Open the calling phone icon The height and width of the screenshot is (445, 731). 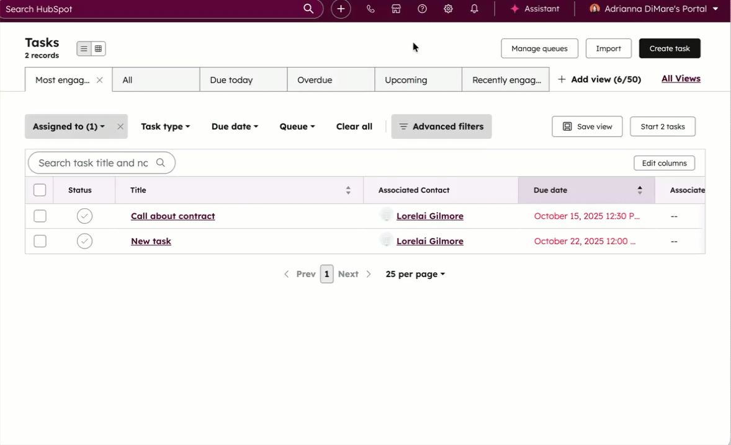coord(370,9)
